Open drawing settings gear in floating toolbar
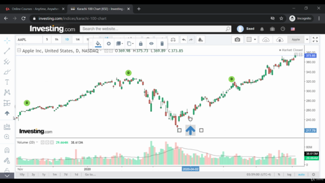Image resolution: width=325 pixels, height=183 pixels. (109, 44)
